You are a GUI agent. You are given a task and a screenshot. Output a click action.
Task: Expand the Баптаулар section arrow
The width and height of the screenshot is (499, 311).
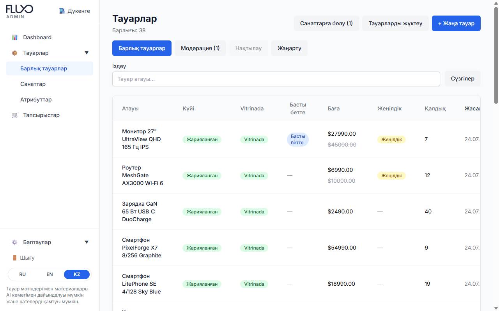[x=87, y=242]
